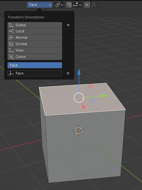Delete the Face orientation with X icon
142x190 pixels.
[x=68, y=73]
